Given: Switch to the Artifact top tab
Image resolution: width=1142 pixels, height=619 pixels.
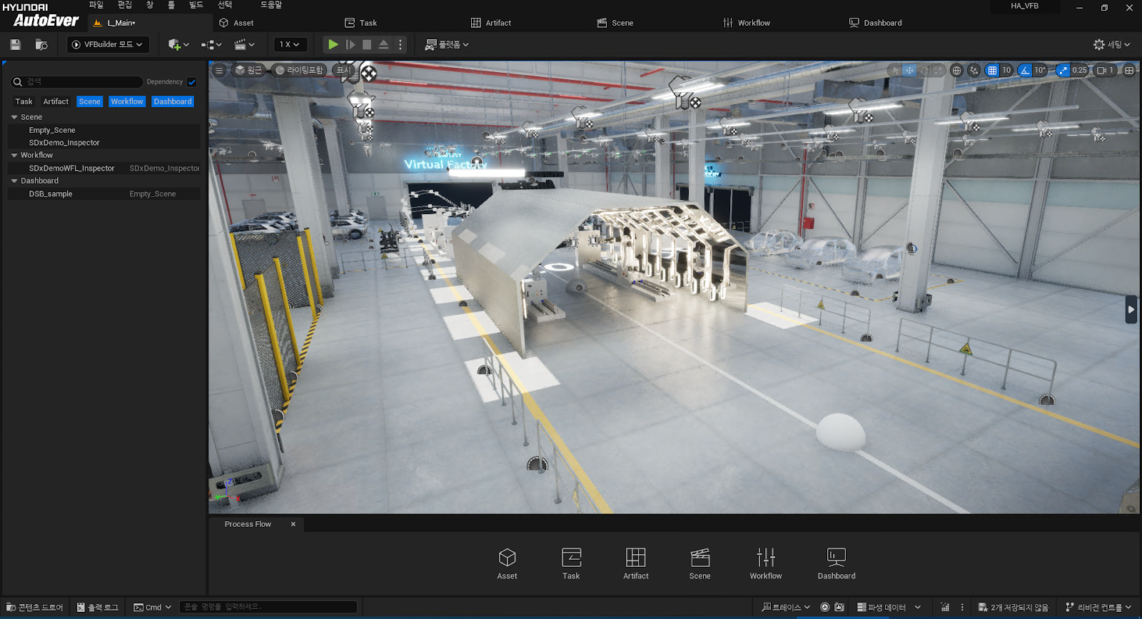Looking at the screenshot, I should coord(491,23).
